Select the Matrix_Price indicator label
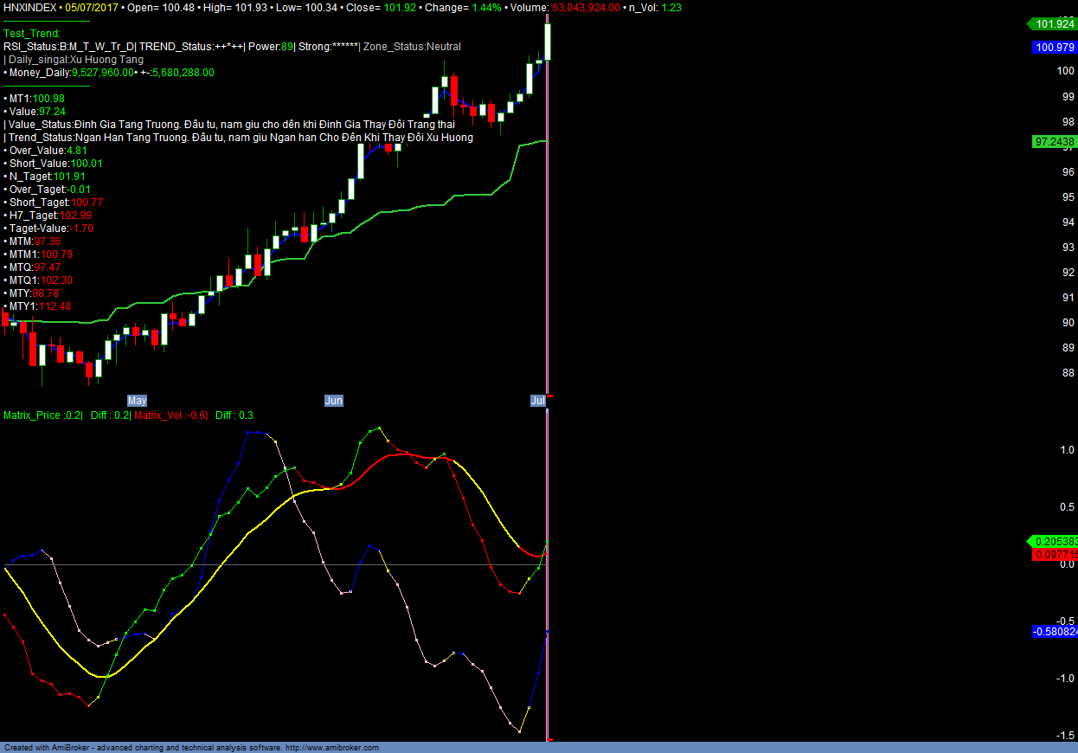Screen dimensions: 1078x753 [x=42, y=415]
